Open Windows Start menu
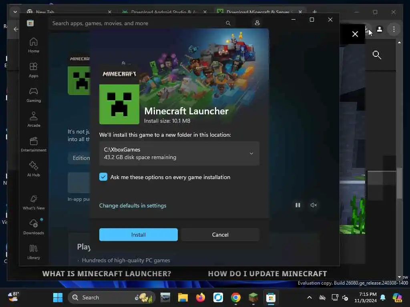The image size is (410, 307). pos(58,297)
